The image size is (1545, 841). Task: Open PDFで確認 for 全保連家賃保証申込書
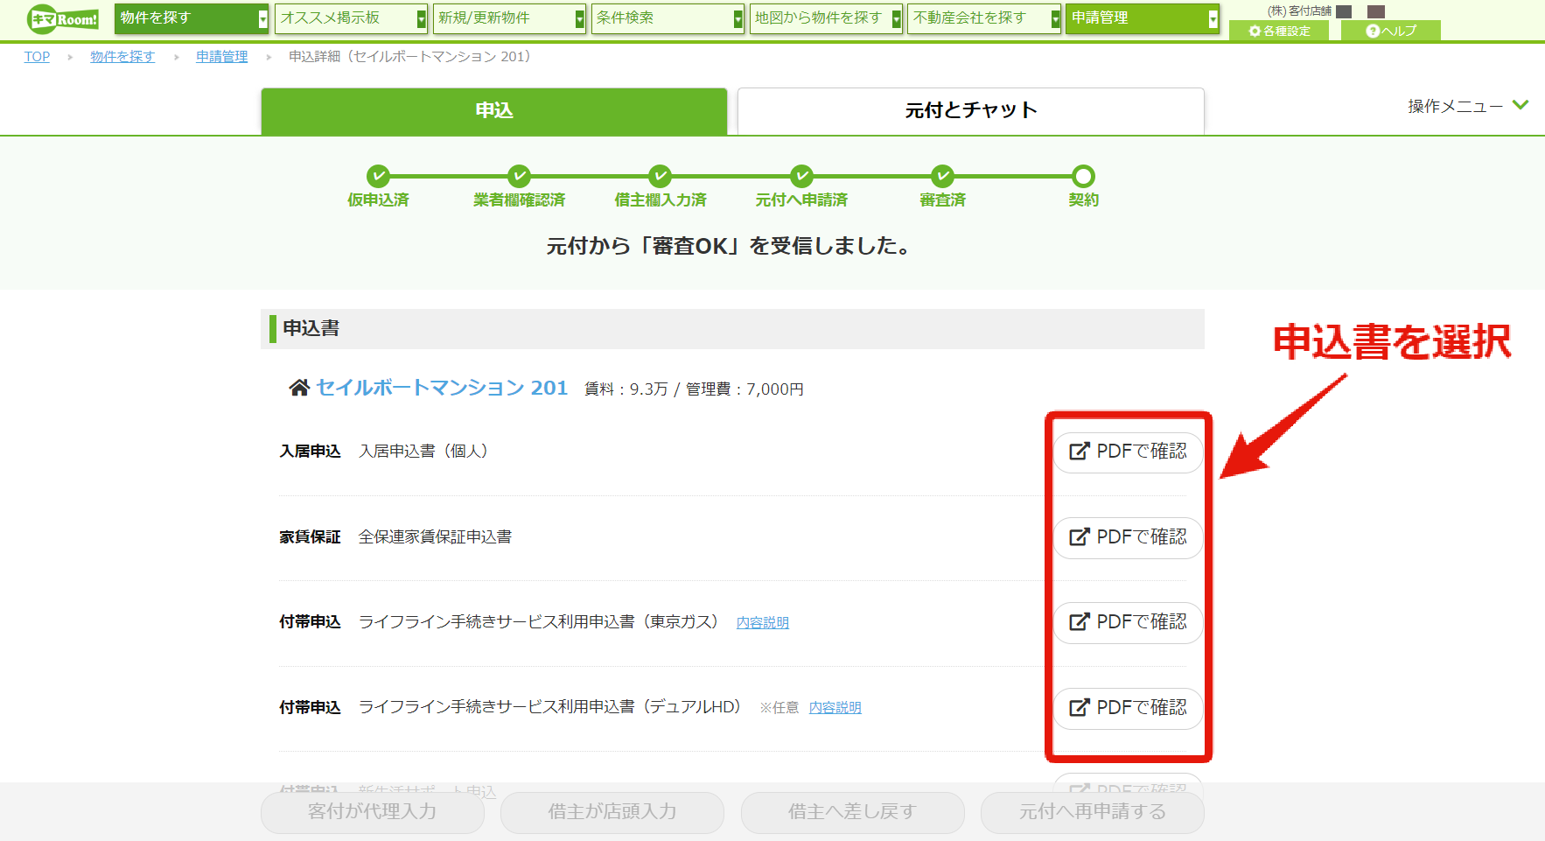1129,537
